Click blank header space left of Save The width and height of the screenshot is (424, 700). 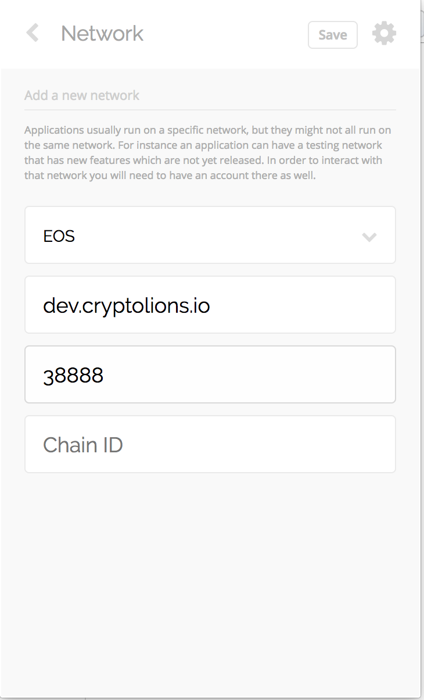click(x=227, y=34)
